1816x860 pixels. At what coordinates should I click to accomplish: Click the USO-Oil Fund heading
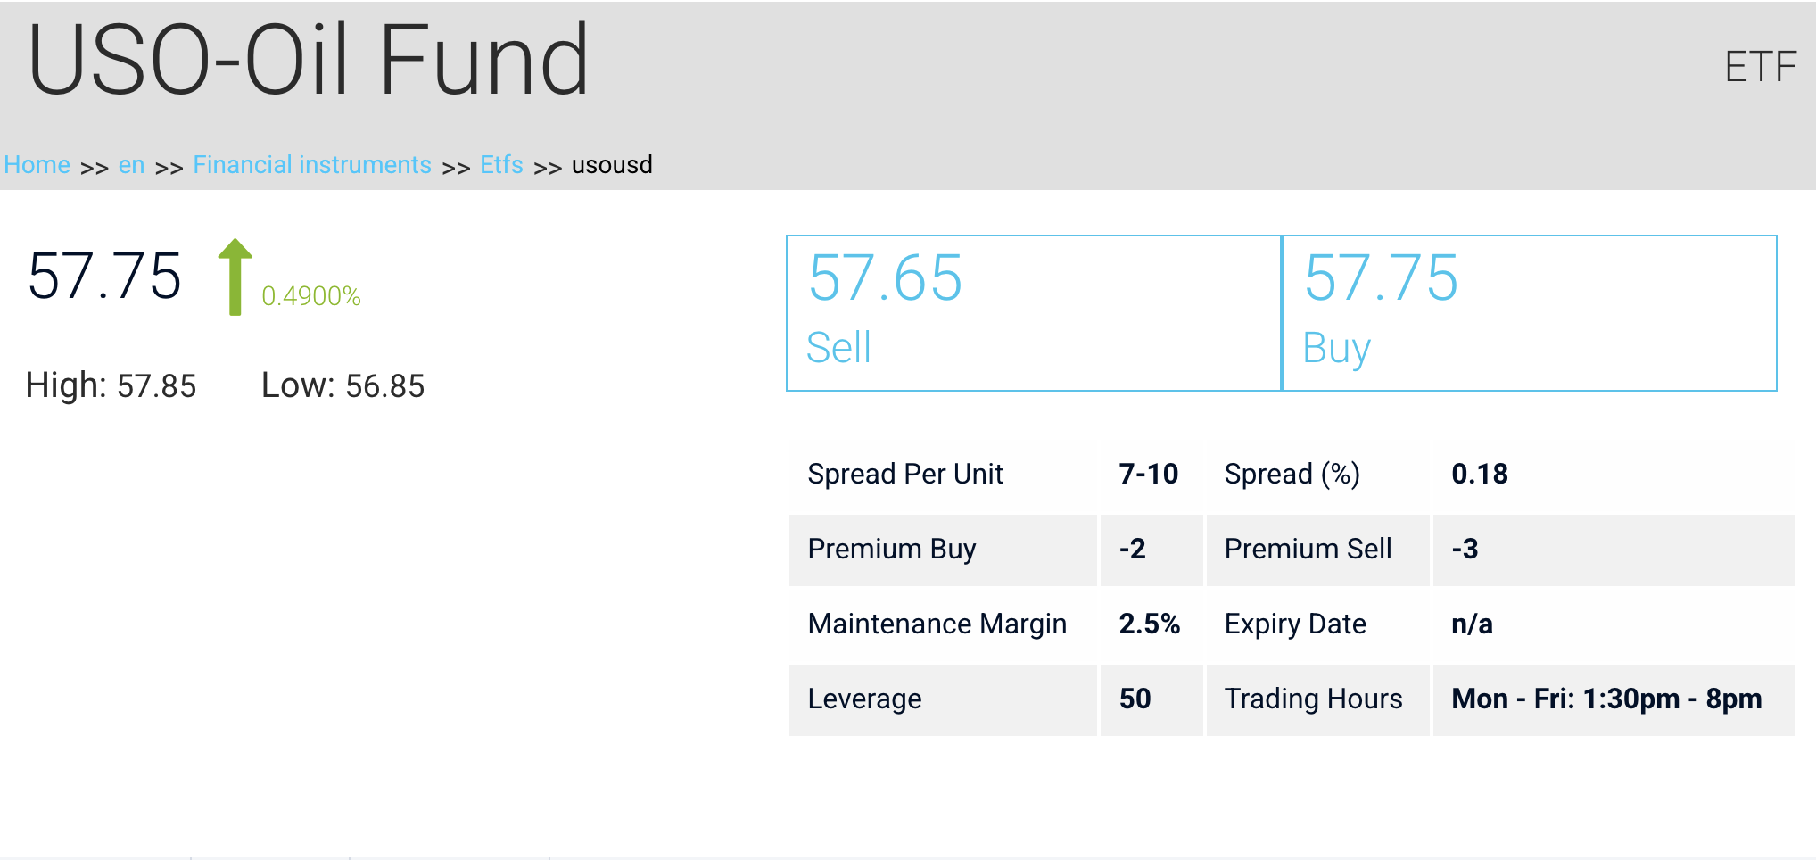(309, 61)
